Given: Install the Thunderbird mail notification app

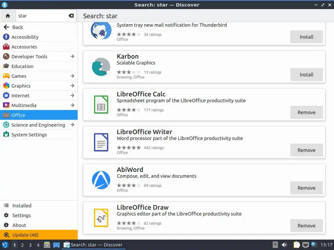Looking at the screenshot, I should pos(306,37).
